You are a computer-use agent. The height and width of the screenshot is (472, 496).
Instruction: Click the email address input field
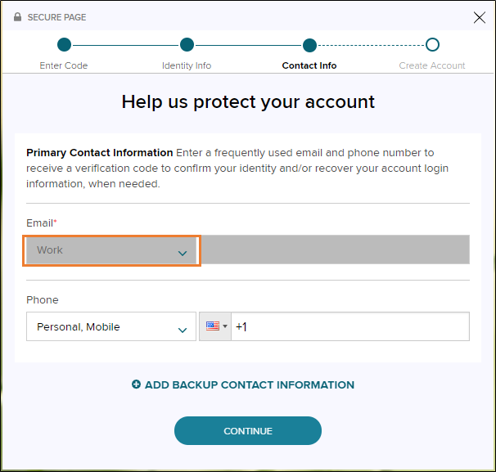(x=335, y=250)
